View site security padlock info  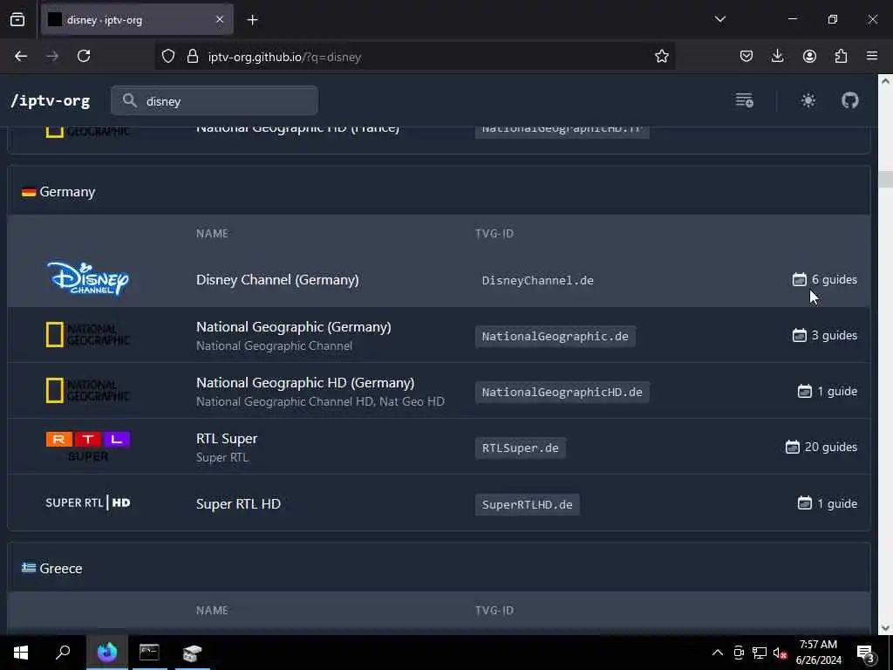tap(193, 57)
